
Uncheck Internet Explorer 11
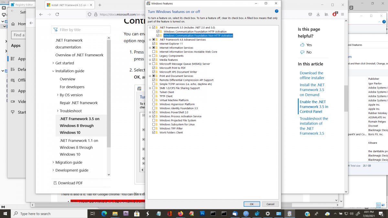point(154,43)
